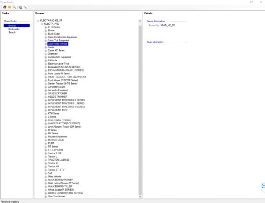
Task: Select Browse in the Tasks panel
Action: 17,26
